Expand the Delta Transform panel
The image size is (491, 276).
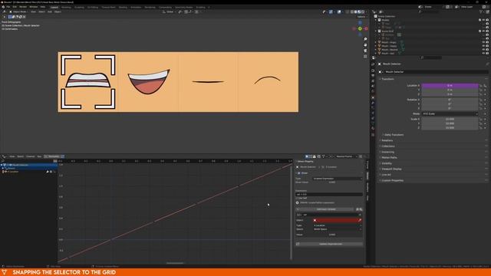(394, 135)
